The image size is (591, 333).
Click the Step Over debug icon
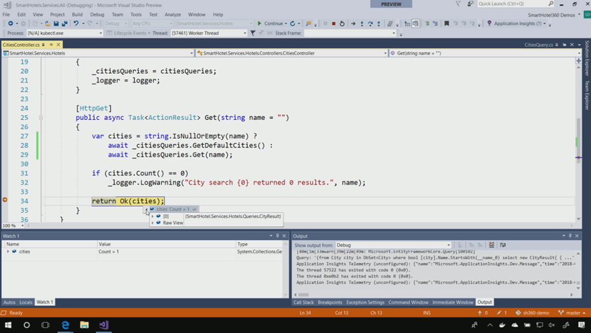pyautogui.click(x=371, y=24)
